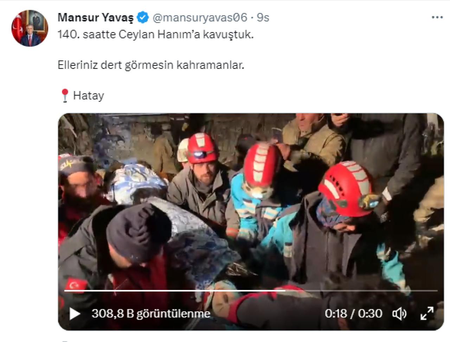Click the blue verified badge

pyautogui.click(x=143, y=17)
